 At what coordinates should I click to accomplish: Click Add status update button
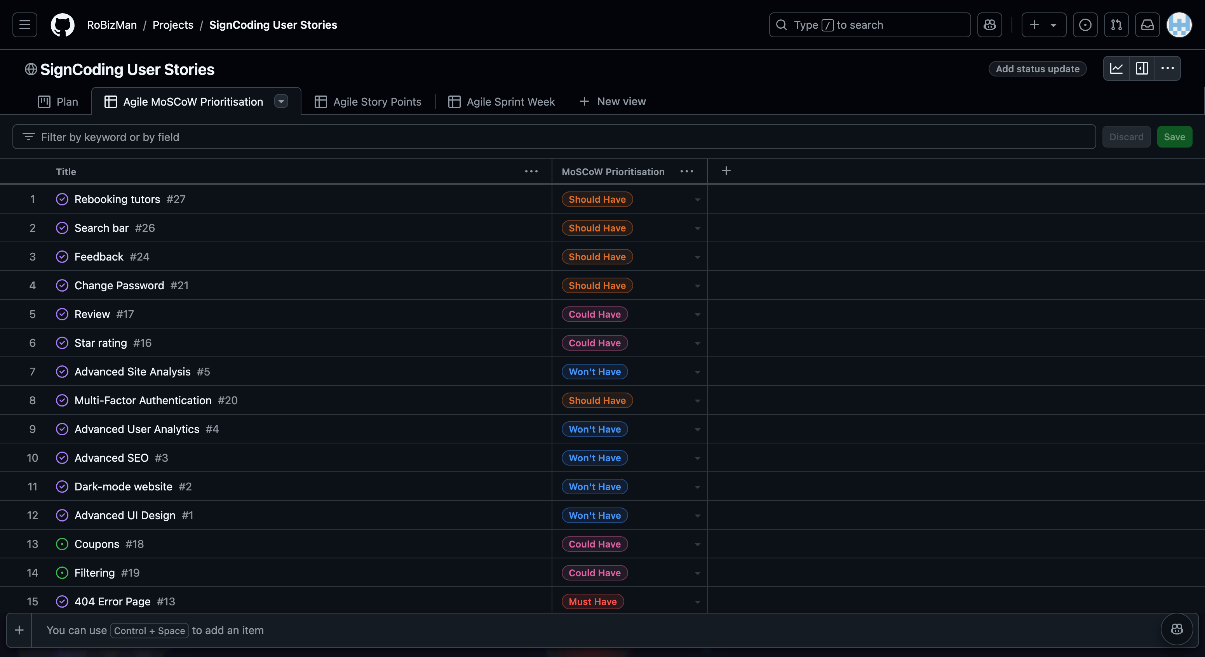pyautogui.click(x=1037, y=69)
